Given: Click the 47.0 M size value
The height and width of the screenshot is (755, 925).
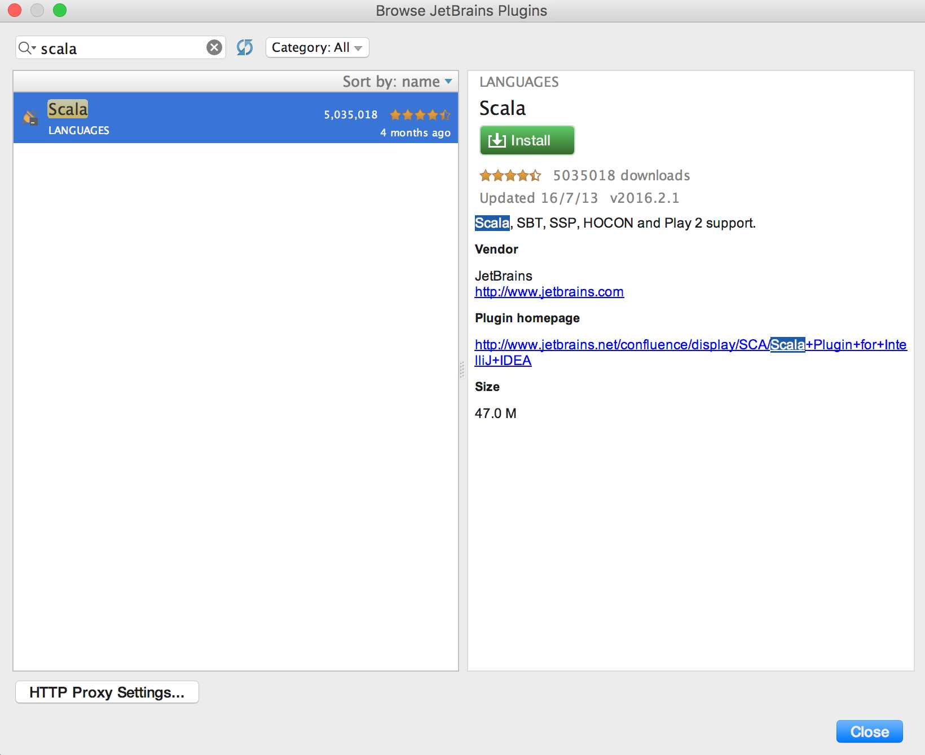Looking at the screenshot, I should pyautogui.click(x=496, y=414).
